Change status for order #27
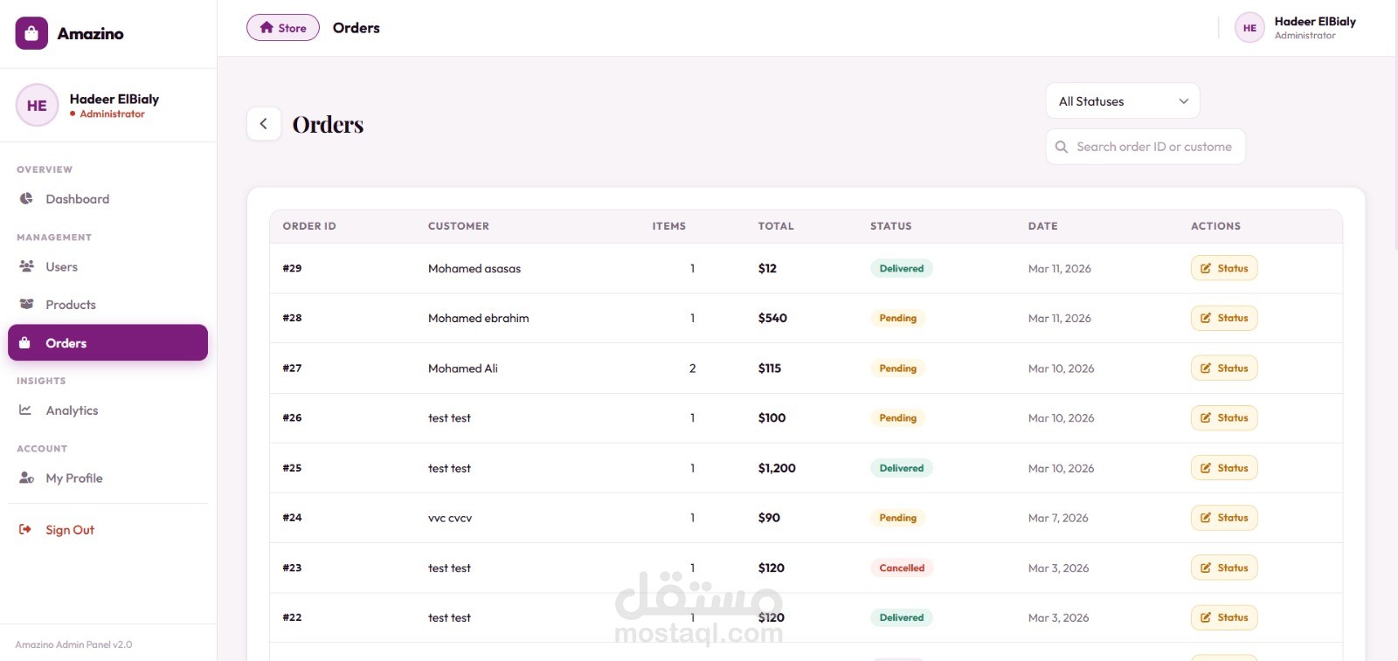The image size is (1398, 661). (x=1223, y=368)
